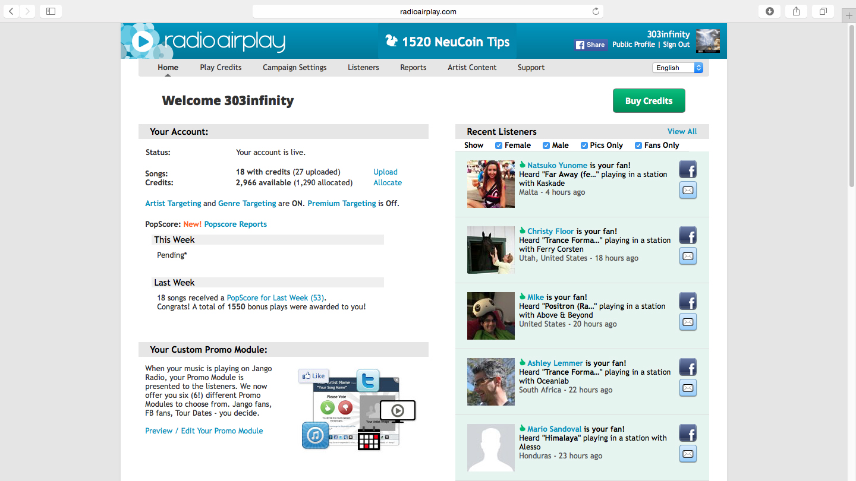
Task: Open the Genre Targeting link
Action: pyautogui.click(x=247, y=203)
